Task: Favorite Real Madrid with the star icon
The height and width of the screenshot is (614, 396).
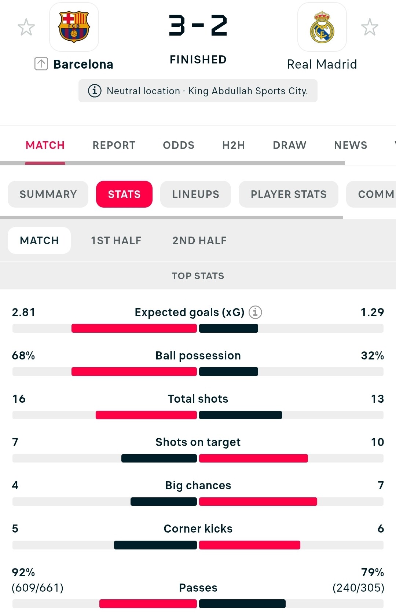Action: click(369, 27)
